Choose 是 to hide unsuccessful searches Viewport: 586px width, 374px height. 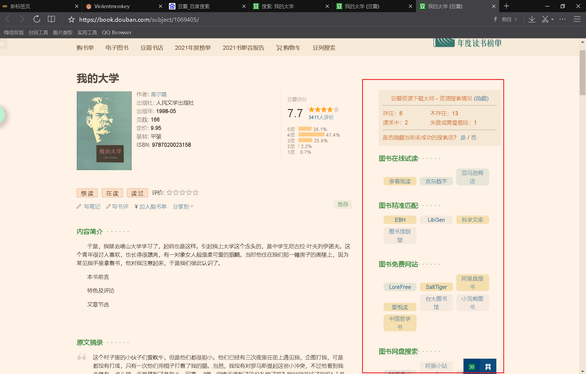click(x=463, y=138)
